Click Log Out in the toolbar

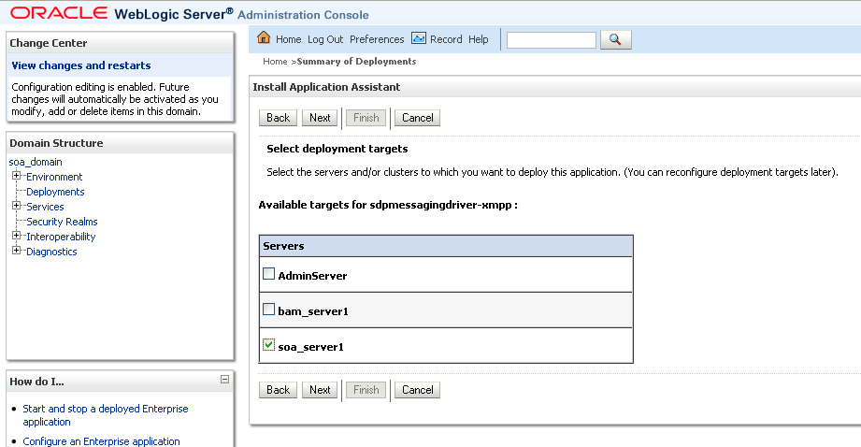325,39
